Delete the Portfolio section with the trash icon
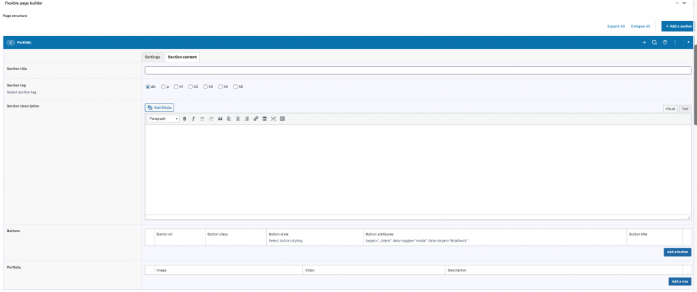This screenshot has width=697, height=292. tap(665, 43)
